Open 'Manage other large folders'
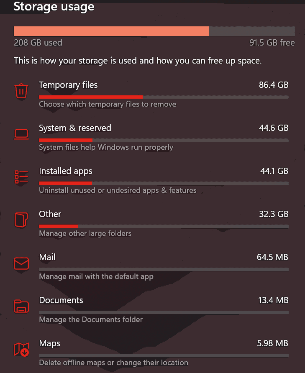305x373 pixels. pyautogui.click(x=85, y=233)
